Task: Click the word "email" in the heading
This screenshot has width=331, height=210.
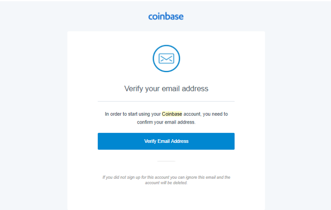Action: pyautogui.click(x=171, y=89)
